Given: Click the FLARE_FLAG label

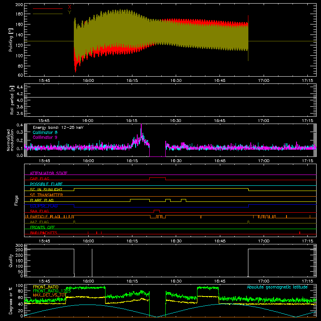Looking at the screenshot, I should 42,200.
